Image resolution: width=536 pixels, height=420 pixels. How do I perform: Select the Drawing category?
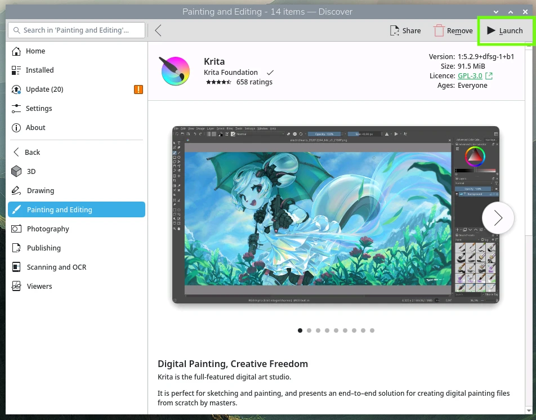(40, 190)
